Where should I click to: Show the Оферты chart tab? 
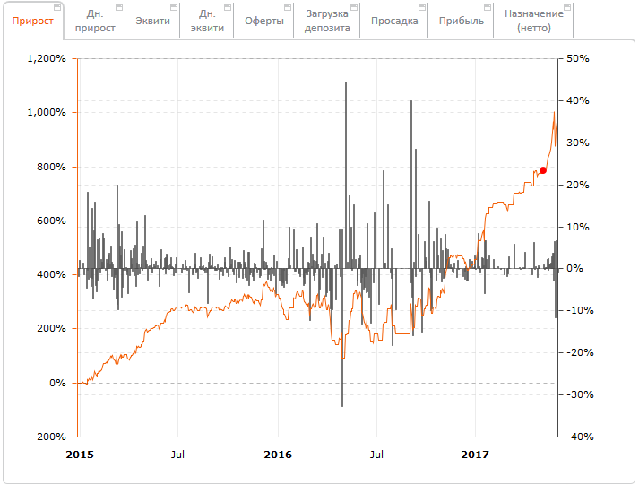263,21
